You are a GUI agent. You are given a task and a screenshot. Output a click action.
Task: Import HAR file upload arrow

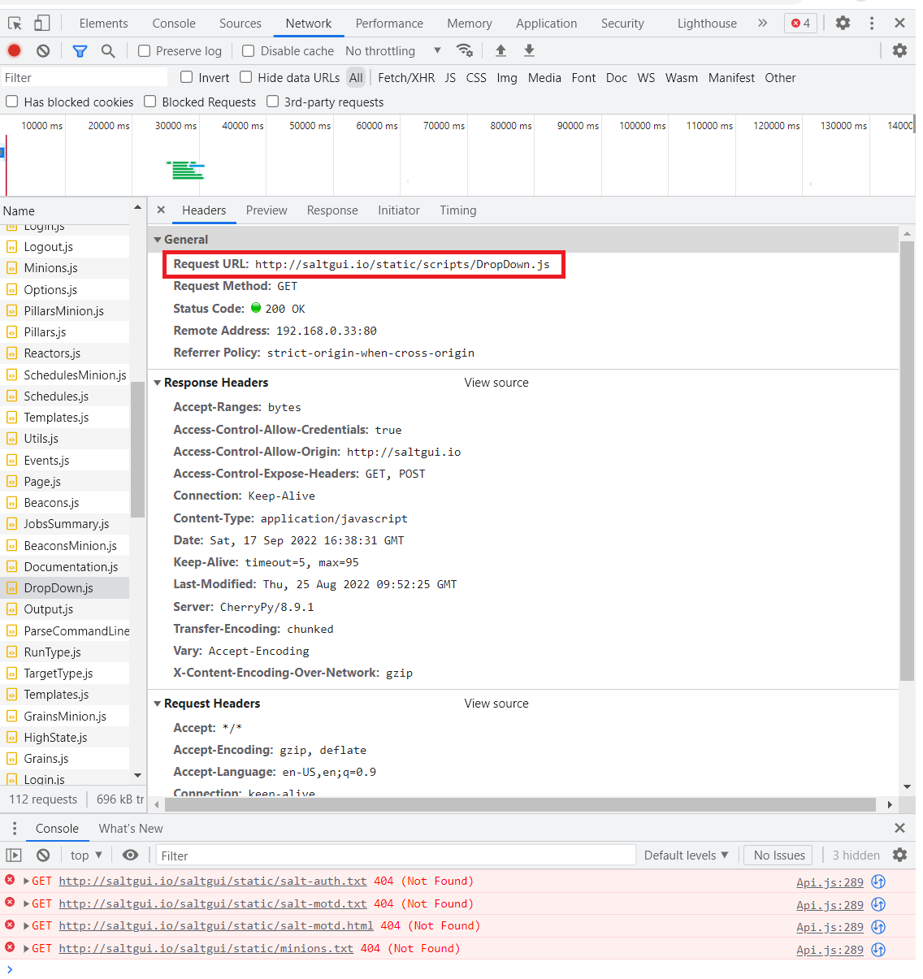[500, 50]
